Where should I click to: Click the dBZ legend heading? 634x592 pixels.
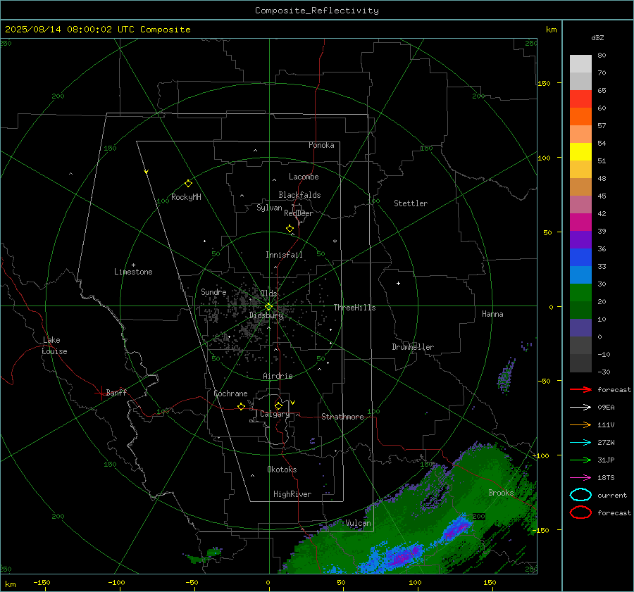tap(597, 37)
